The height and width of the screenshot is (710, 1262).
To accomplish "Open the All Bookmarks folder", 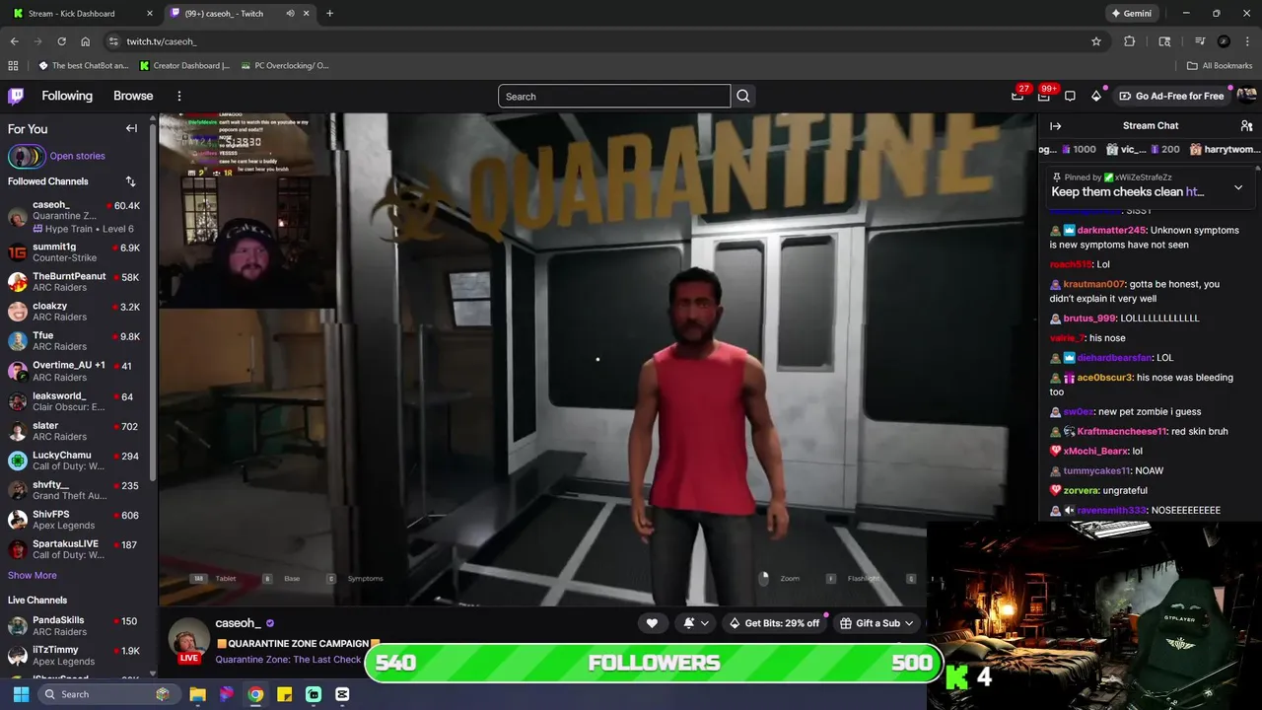I will coord(1220,65).
